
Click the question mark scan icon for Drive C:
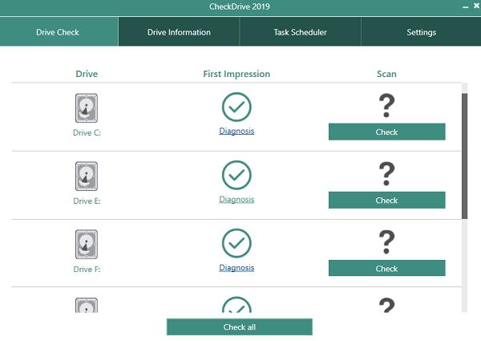(x=386, y=106)
